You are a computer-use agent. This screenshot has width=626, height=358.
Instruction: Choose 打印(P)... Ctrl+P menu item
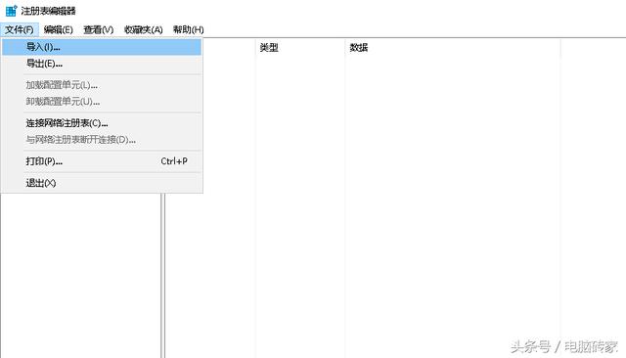tap(102, 161)
